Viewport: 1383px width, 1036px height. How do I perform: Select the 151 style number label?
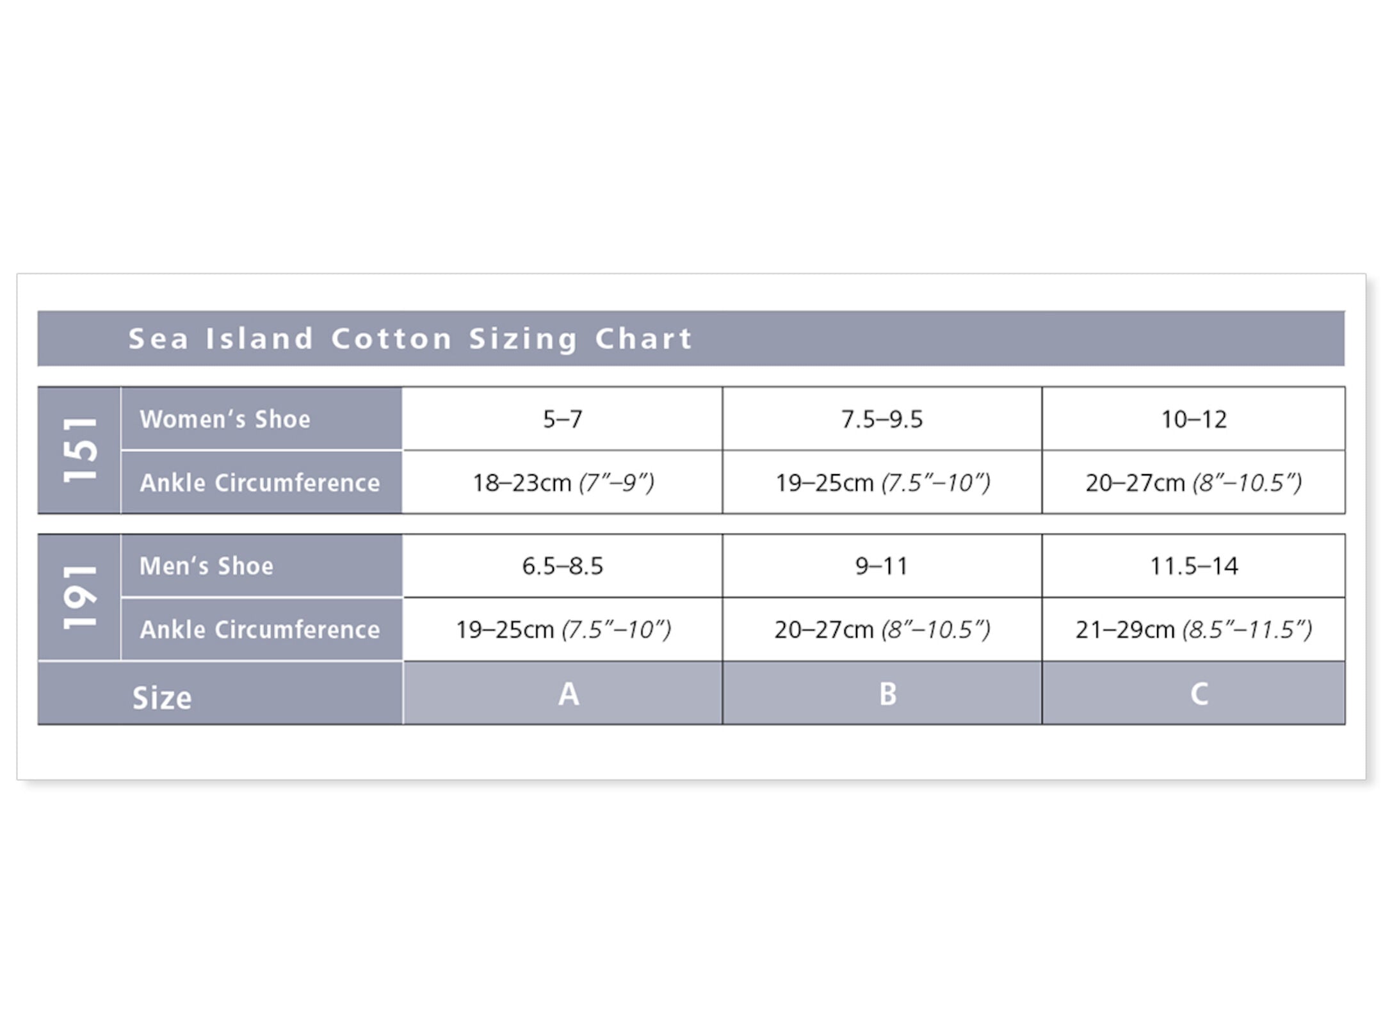tap(79, 450)
